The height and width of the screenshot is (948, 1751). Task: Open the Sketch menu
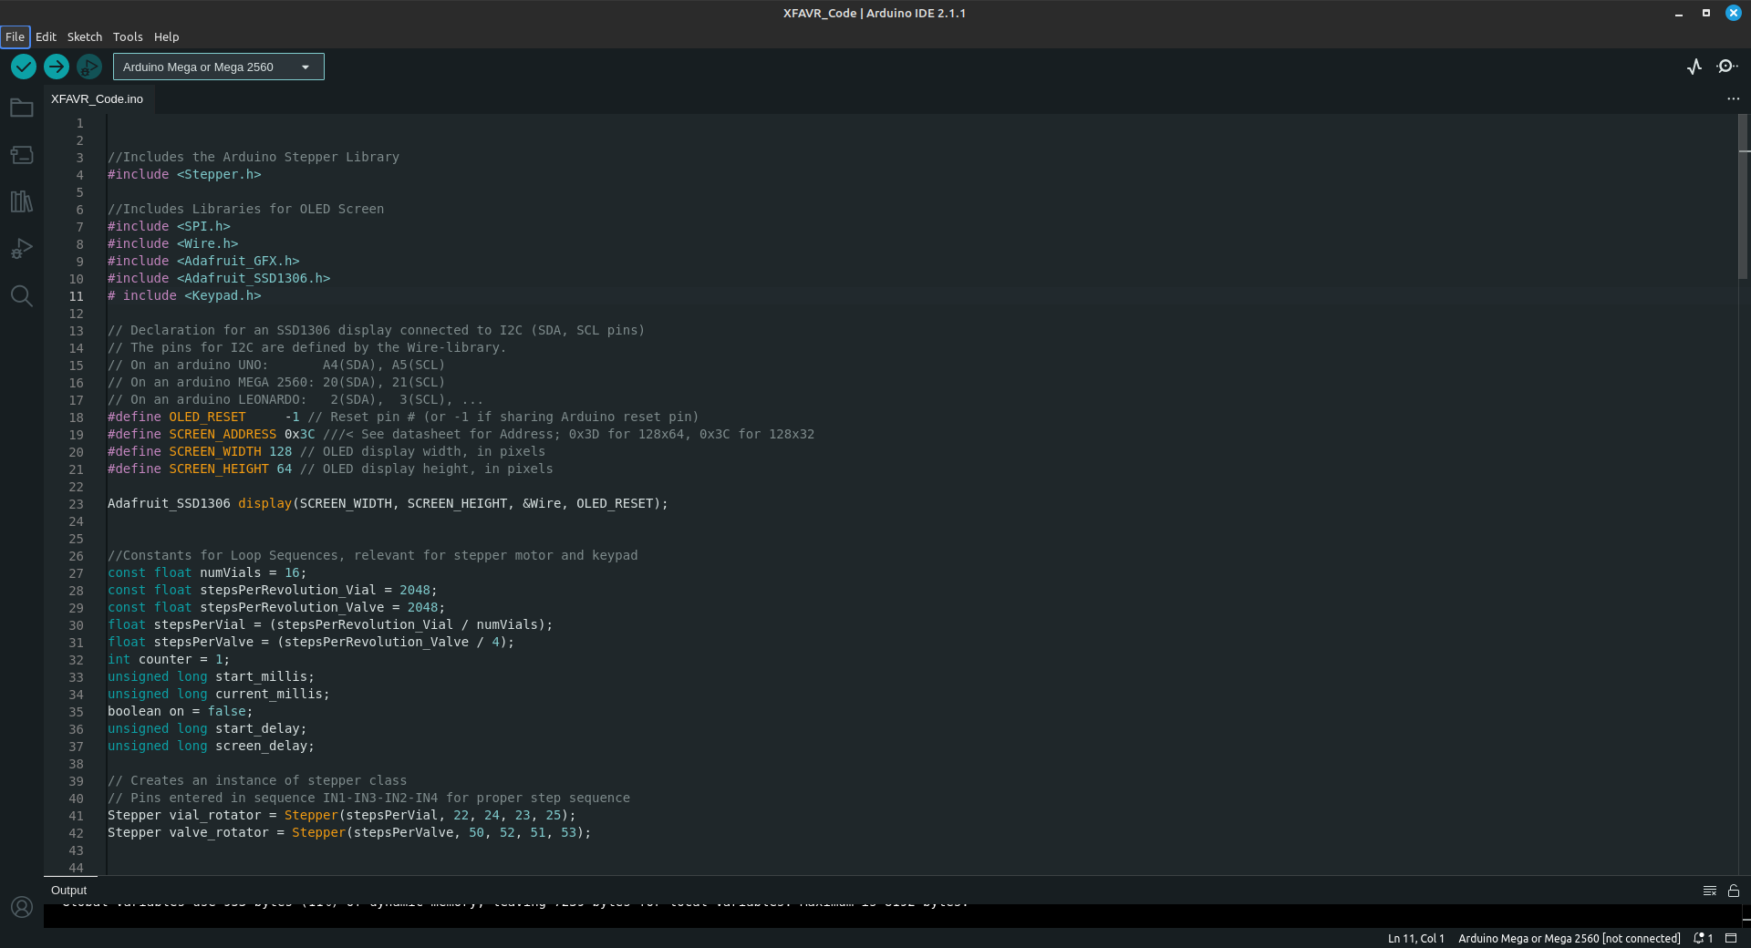click(85, 36)
